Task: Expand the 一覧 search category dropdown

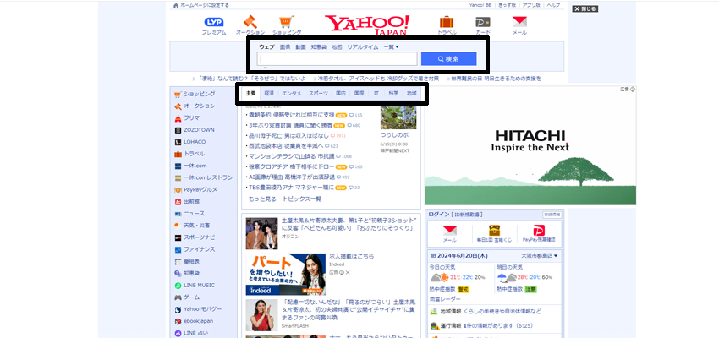Action: click(x=391, y=46)
